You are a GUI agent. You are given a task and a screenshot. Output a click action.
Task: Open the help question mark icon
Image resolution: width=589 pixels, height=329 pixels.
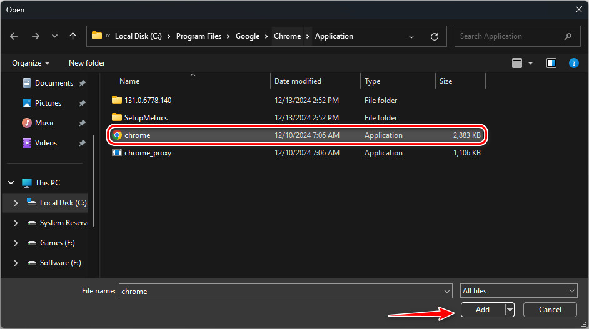tap(573, 63)
